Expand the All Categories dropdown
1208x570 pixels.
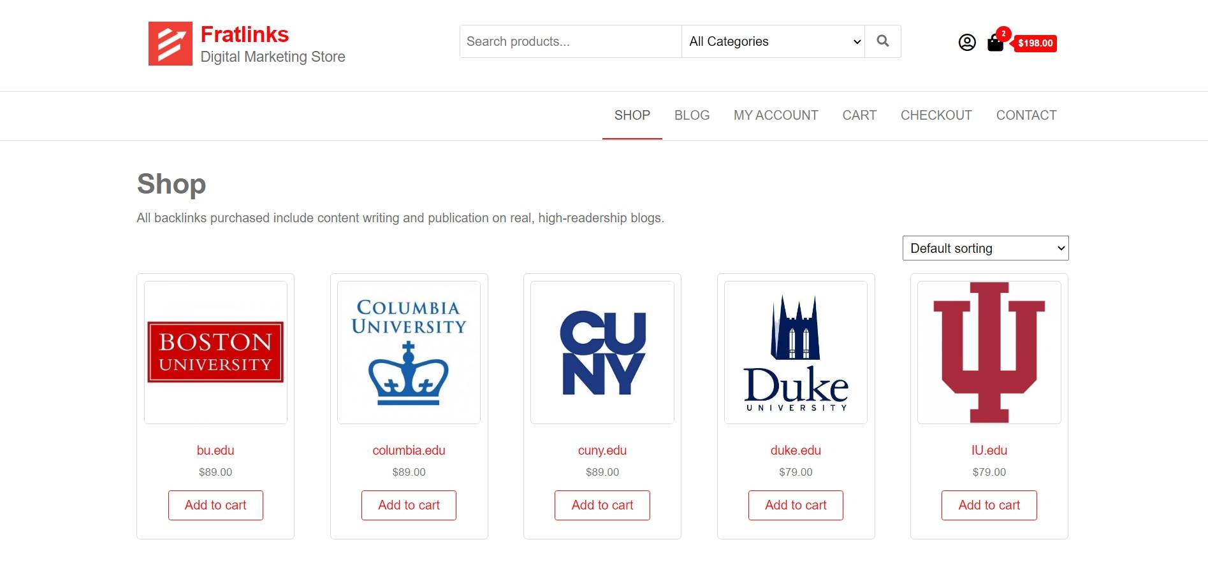[x=773, y=41]
